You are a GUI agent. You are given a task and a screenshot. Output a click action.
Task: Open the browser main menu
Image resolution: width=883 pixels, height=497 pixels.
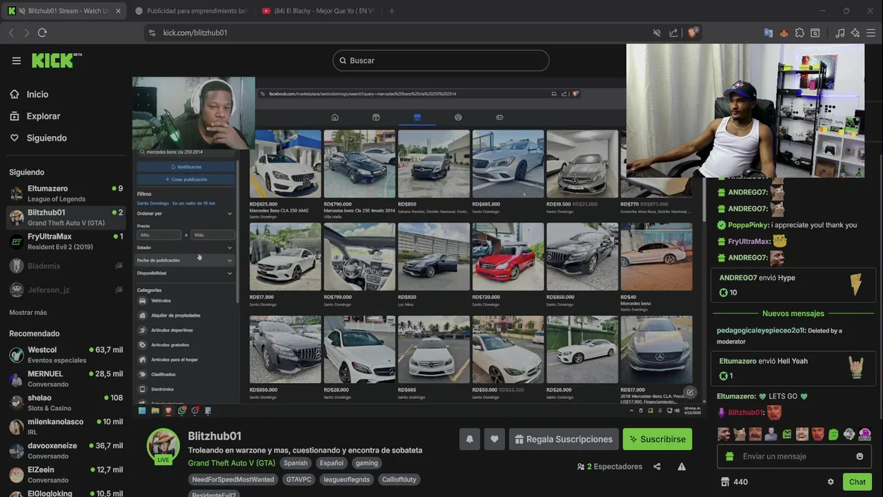click(x=871, y=32)
